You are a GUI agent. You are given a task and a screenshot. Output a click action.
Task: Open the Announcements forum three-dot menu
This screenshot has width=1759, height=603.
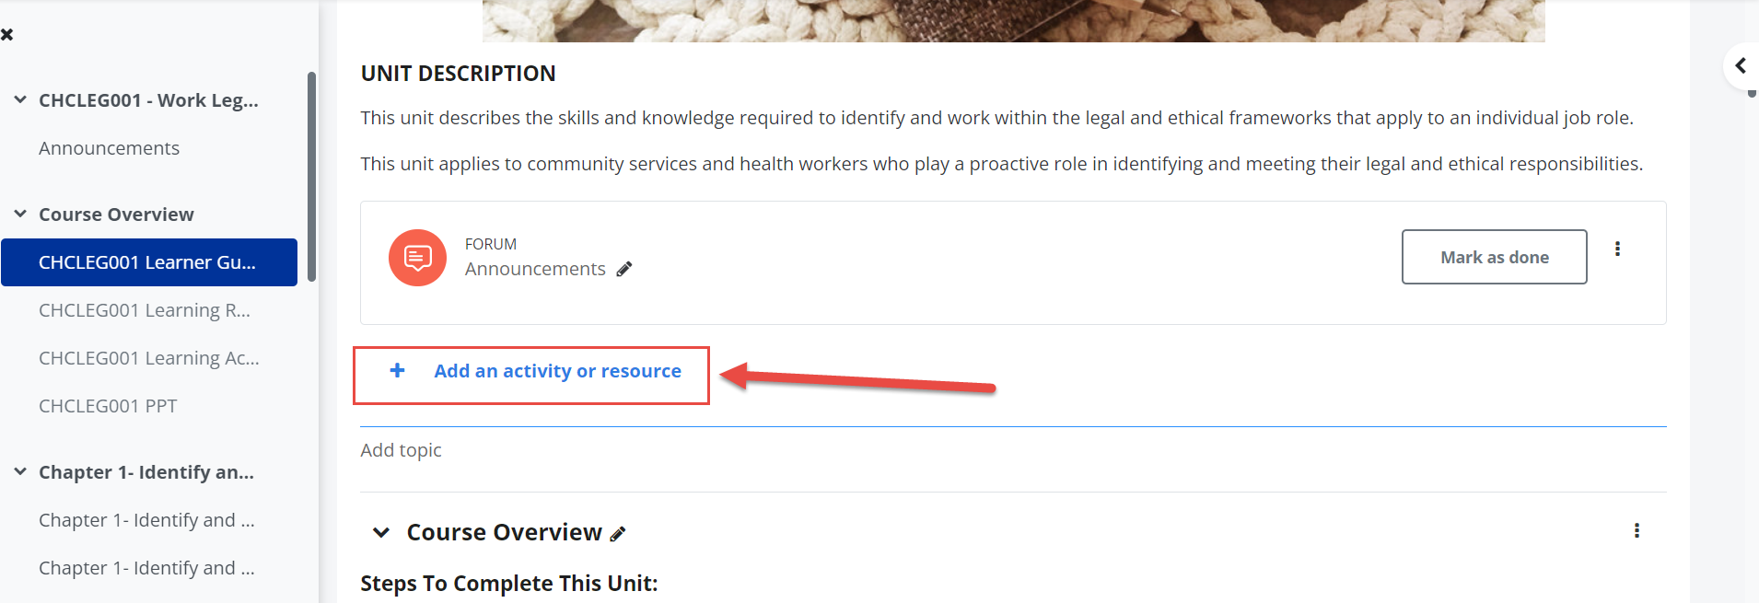click(x=1617, y=249)
